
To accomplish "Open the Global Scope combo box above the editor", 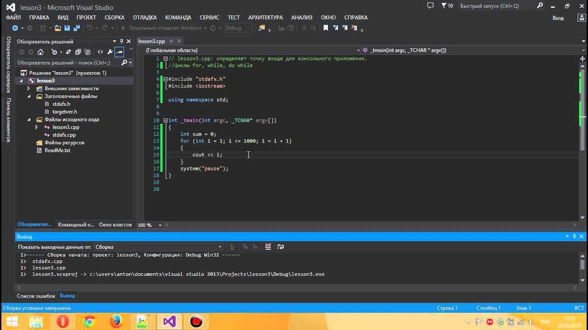I will (253, 50).
